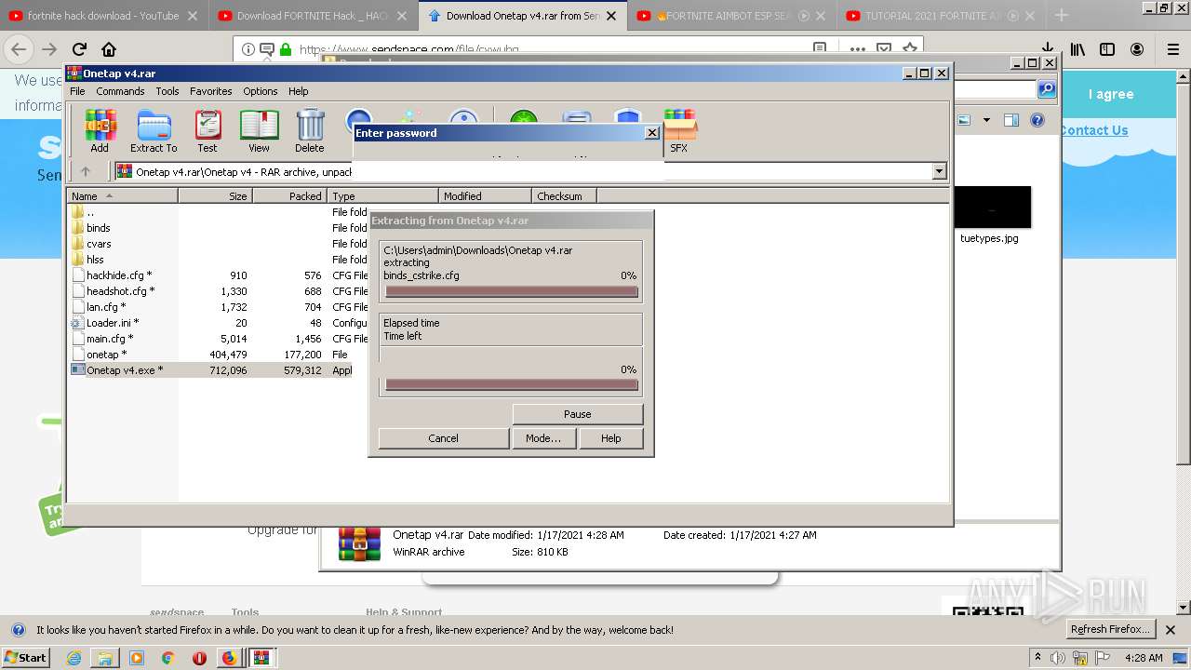The image size is (1191, 670).
Task: Open Opera from taskbar
Action: point(199,657)
